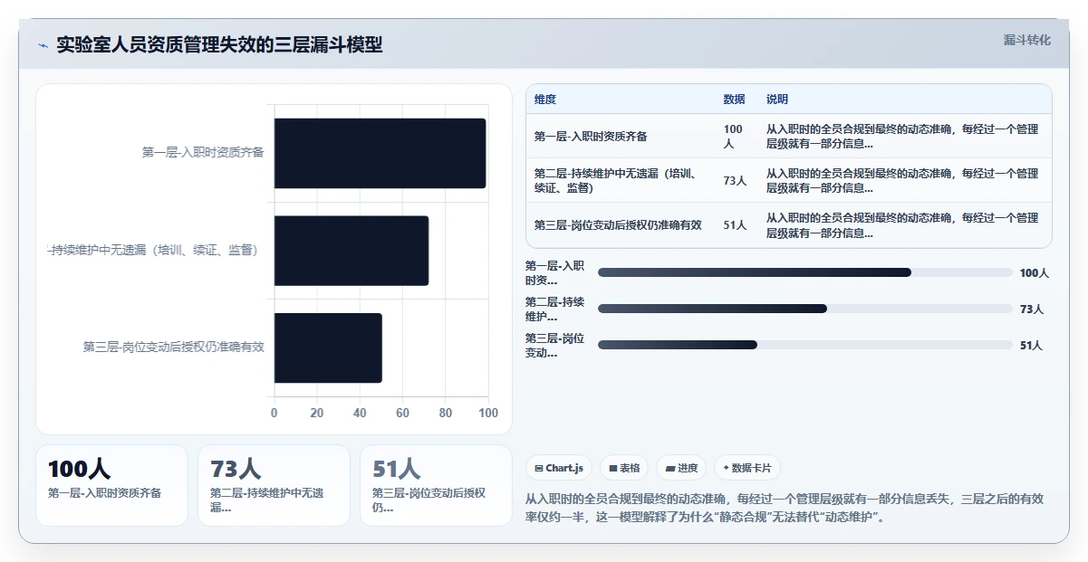Click the 第三层 bar in the chart
Screen dimensions: 1088x562
click(328, 348)
